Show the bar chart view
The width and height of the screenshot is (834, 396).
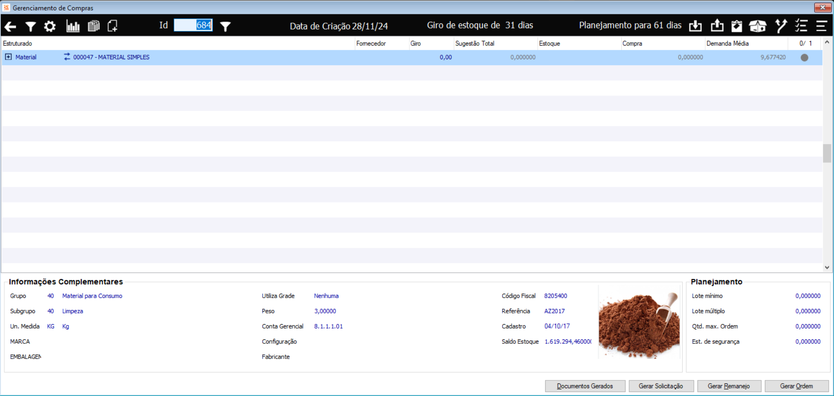[73, 26]
